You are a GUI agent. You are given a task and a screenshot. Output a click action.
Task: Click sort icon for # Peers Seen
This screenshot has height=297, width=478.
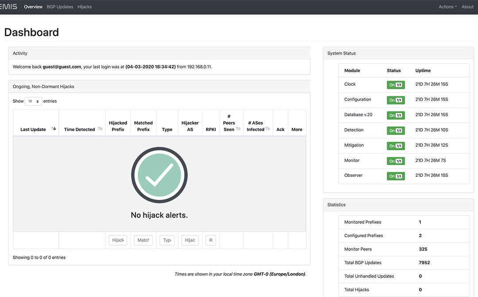tap(239, 129)
